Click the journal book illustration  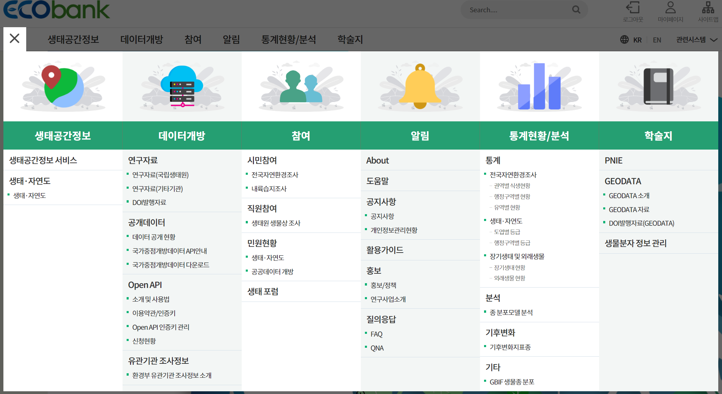(658, 86)
